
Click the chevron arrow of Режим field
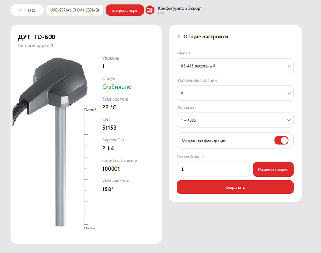pos(288,66)
